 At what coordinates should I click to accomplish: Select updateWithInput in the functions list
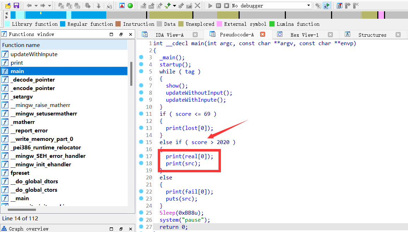(x=34, y=54)
